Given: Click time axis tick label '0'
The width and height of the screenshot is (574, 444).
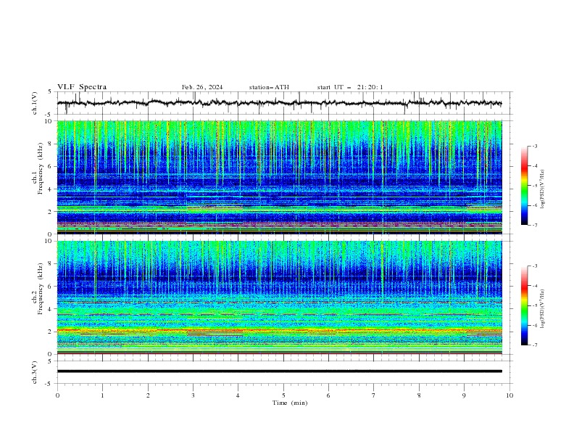Looking at the screenshot, I should pos(57,395).
